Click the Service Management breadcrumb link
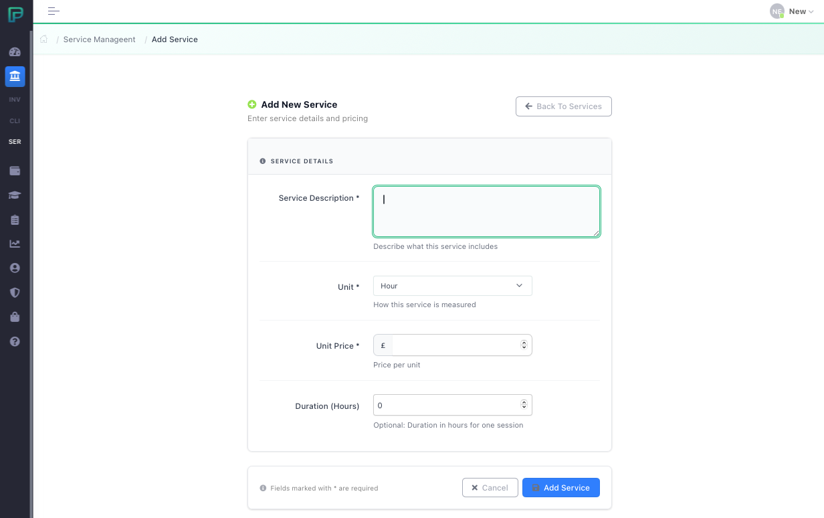The width and height of the screenshot is (824, 518). [x=99, y=39]
